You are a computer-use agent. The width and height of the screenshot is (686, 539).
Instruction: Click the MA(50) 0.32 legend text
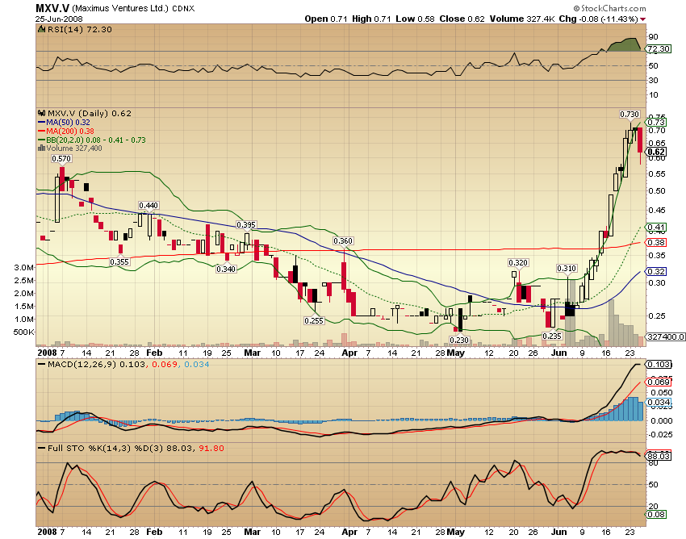pyautogui.click(x=69, y=123)
